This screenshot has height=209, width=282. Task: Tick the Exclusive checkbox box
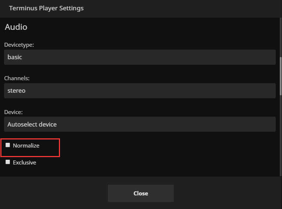point(8,162)
